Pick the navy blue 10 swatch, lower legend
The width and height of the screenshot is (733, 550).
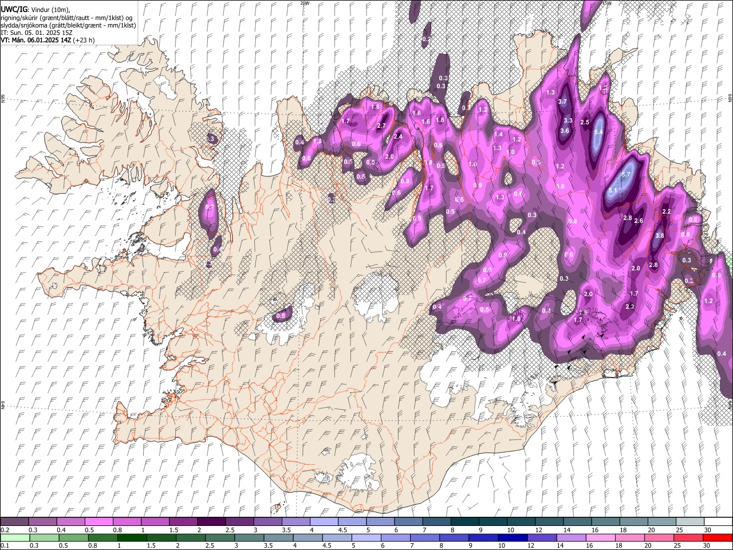click(x=513, y=537)
